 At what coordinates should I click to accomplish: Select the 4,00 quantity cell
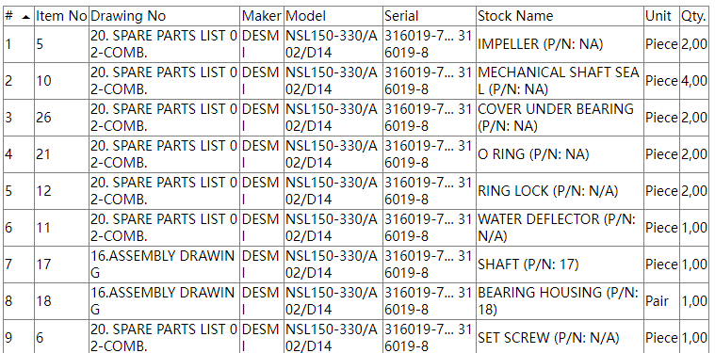pos(693,81)
